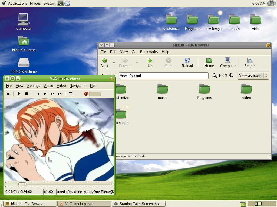Open the View as Icons dropdown
The width and height of the screenshot is (277, 207).
tap(253, 75)
